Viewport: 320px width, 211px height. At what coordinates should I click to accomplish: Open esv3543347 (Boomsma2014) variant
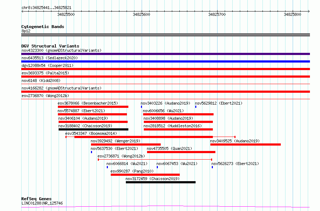(91, 133)
